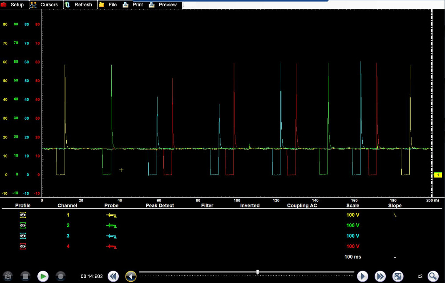Open channel 3 probe selection
Image resolution: width=445 pixels, height=283 pixels.
pyautogui.click(x=111, y=236)
